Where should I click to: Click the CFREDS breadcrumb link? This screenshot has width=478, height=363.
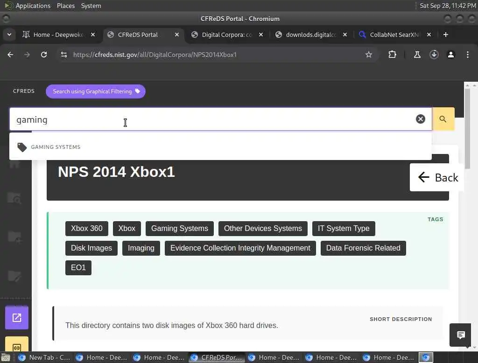24,91
